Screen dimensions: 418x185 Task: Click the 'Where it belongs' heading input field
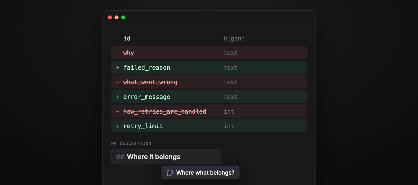166,157
